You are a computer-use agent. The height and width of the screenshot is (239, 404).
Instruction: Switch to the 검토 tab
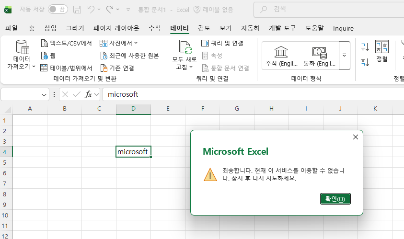(x=204, y=28)
